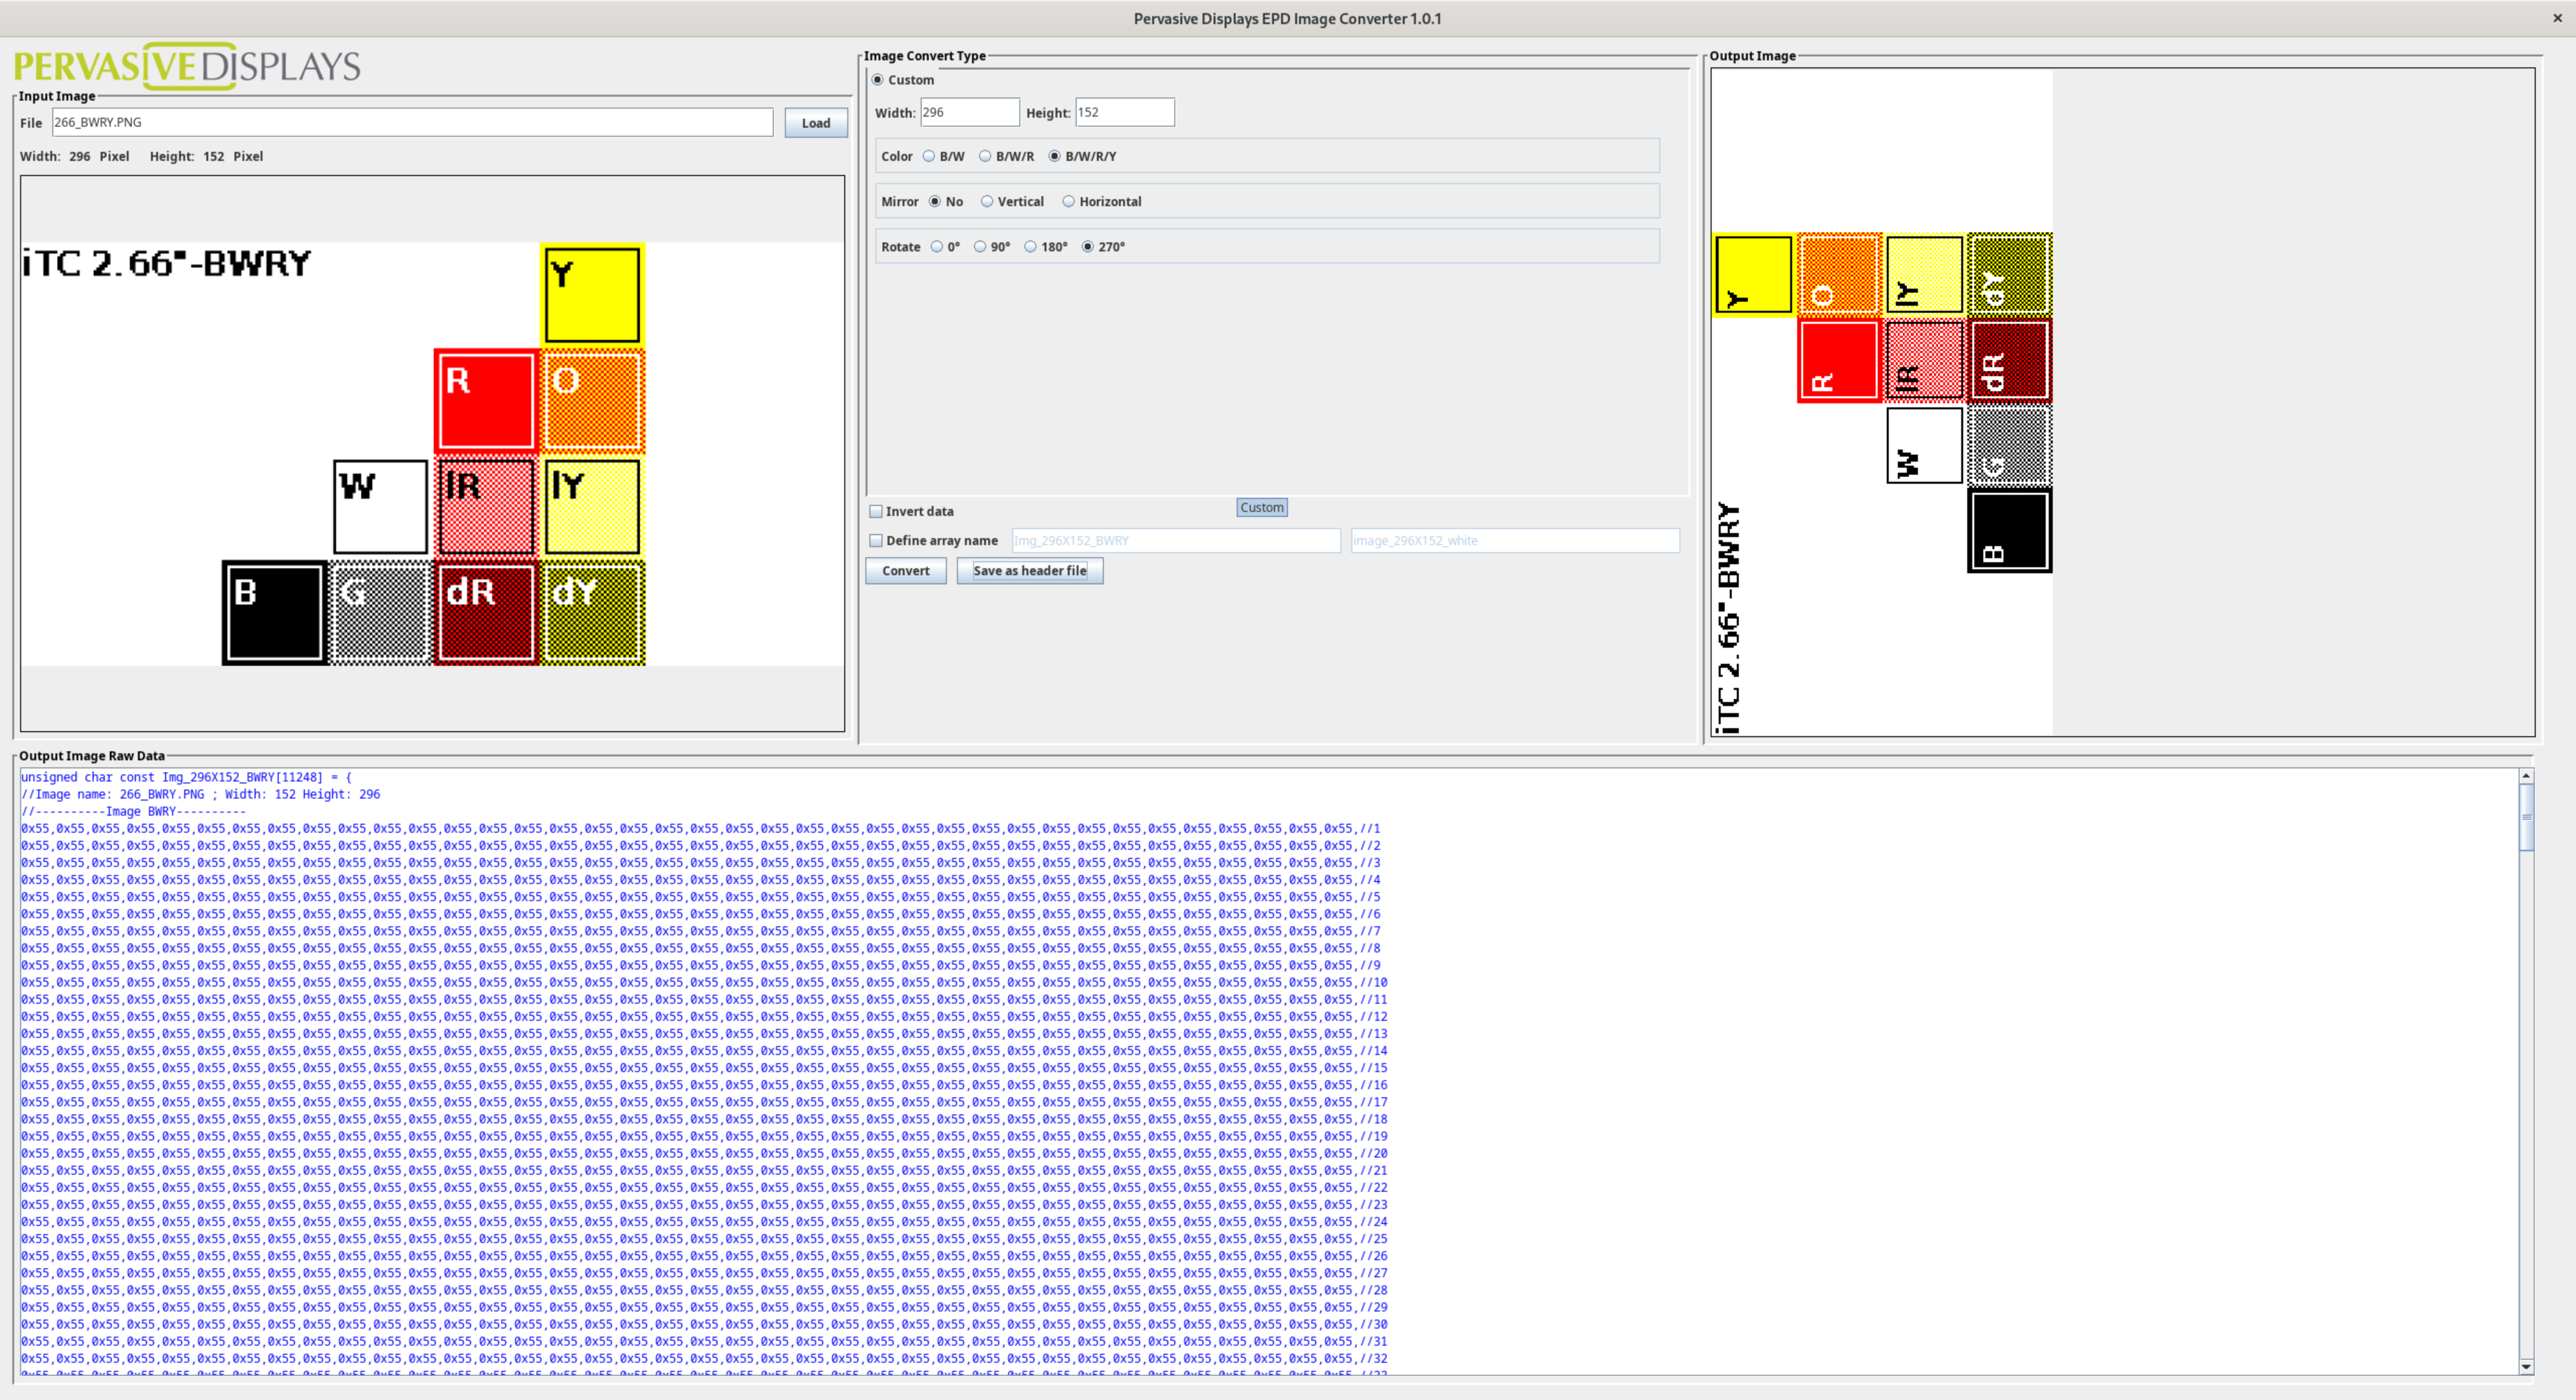Click the Image BWRY separator comment line
Viewport: 2576px width, 1400px height.
click(x=134, y=812)
